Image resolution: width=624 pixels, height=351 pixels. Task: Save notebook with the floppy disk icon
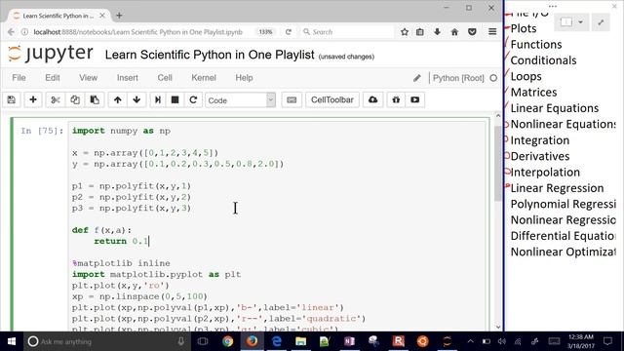11,99
